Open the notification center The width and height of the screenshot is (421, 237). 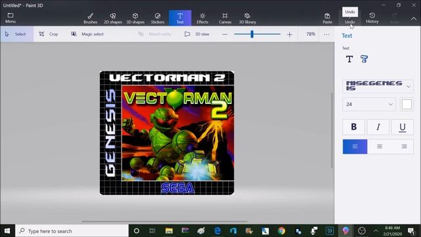click(x=411, y=231)
